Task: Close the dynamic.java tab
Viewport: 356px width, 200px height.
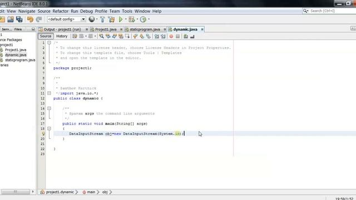Action: pyautogui.click(x=202, y=29)
